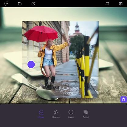Click the church tower in the photo
127x127 pixels.
pos(77,28)
